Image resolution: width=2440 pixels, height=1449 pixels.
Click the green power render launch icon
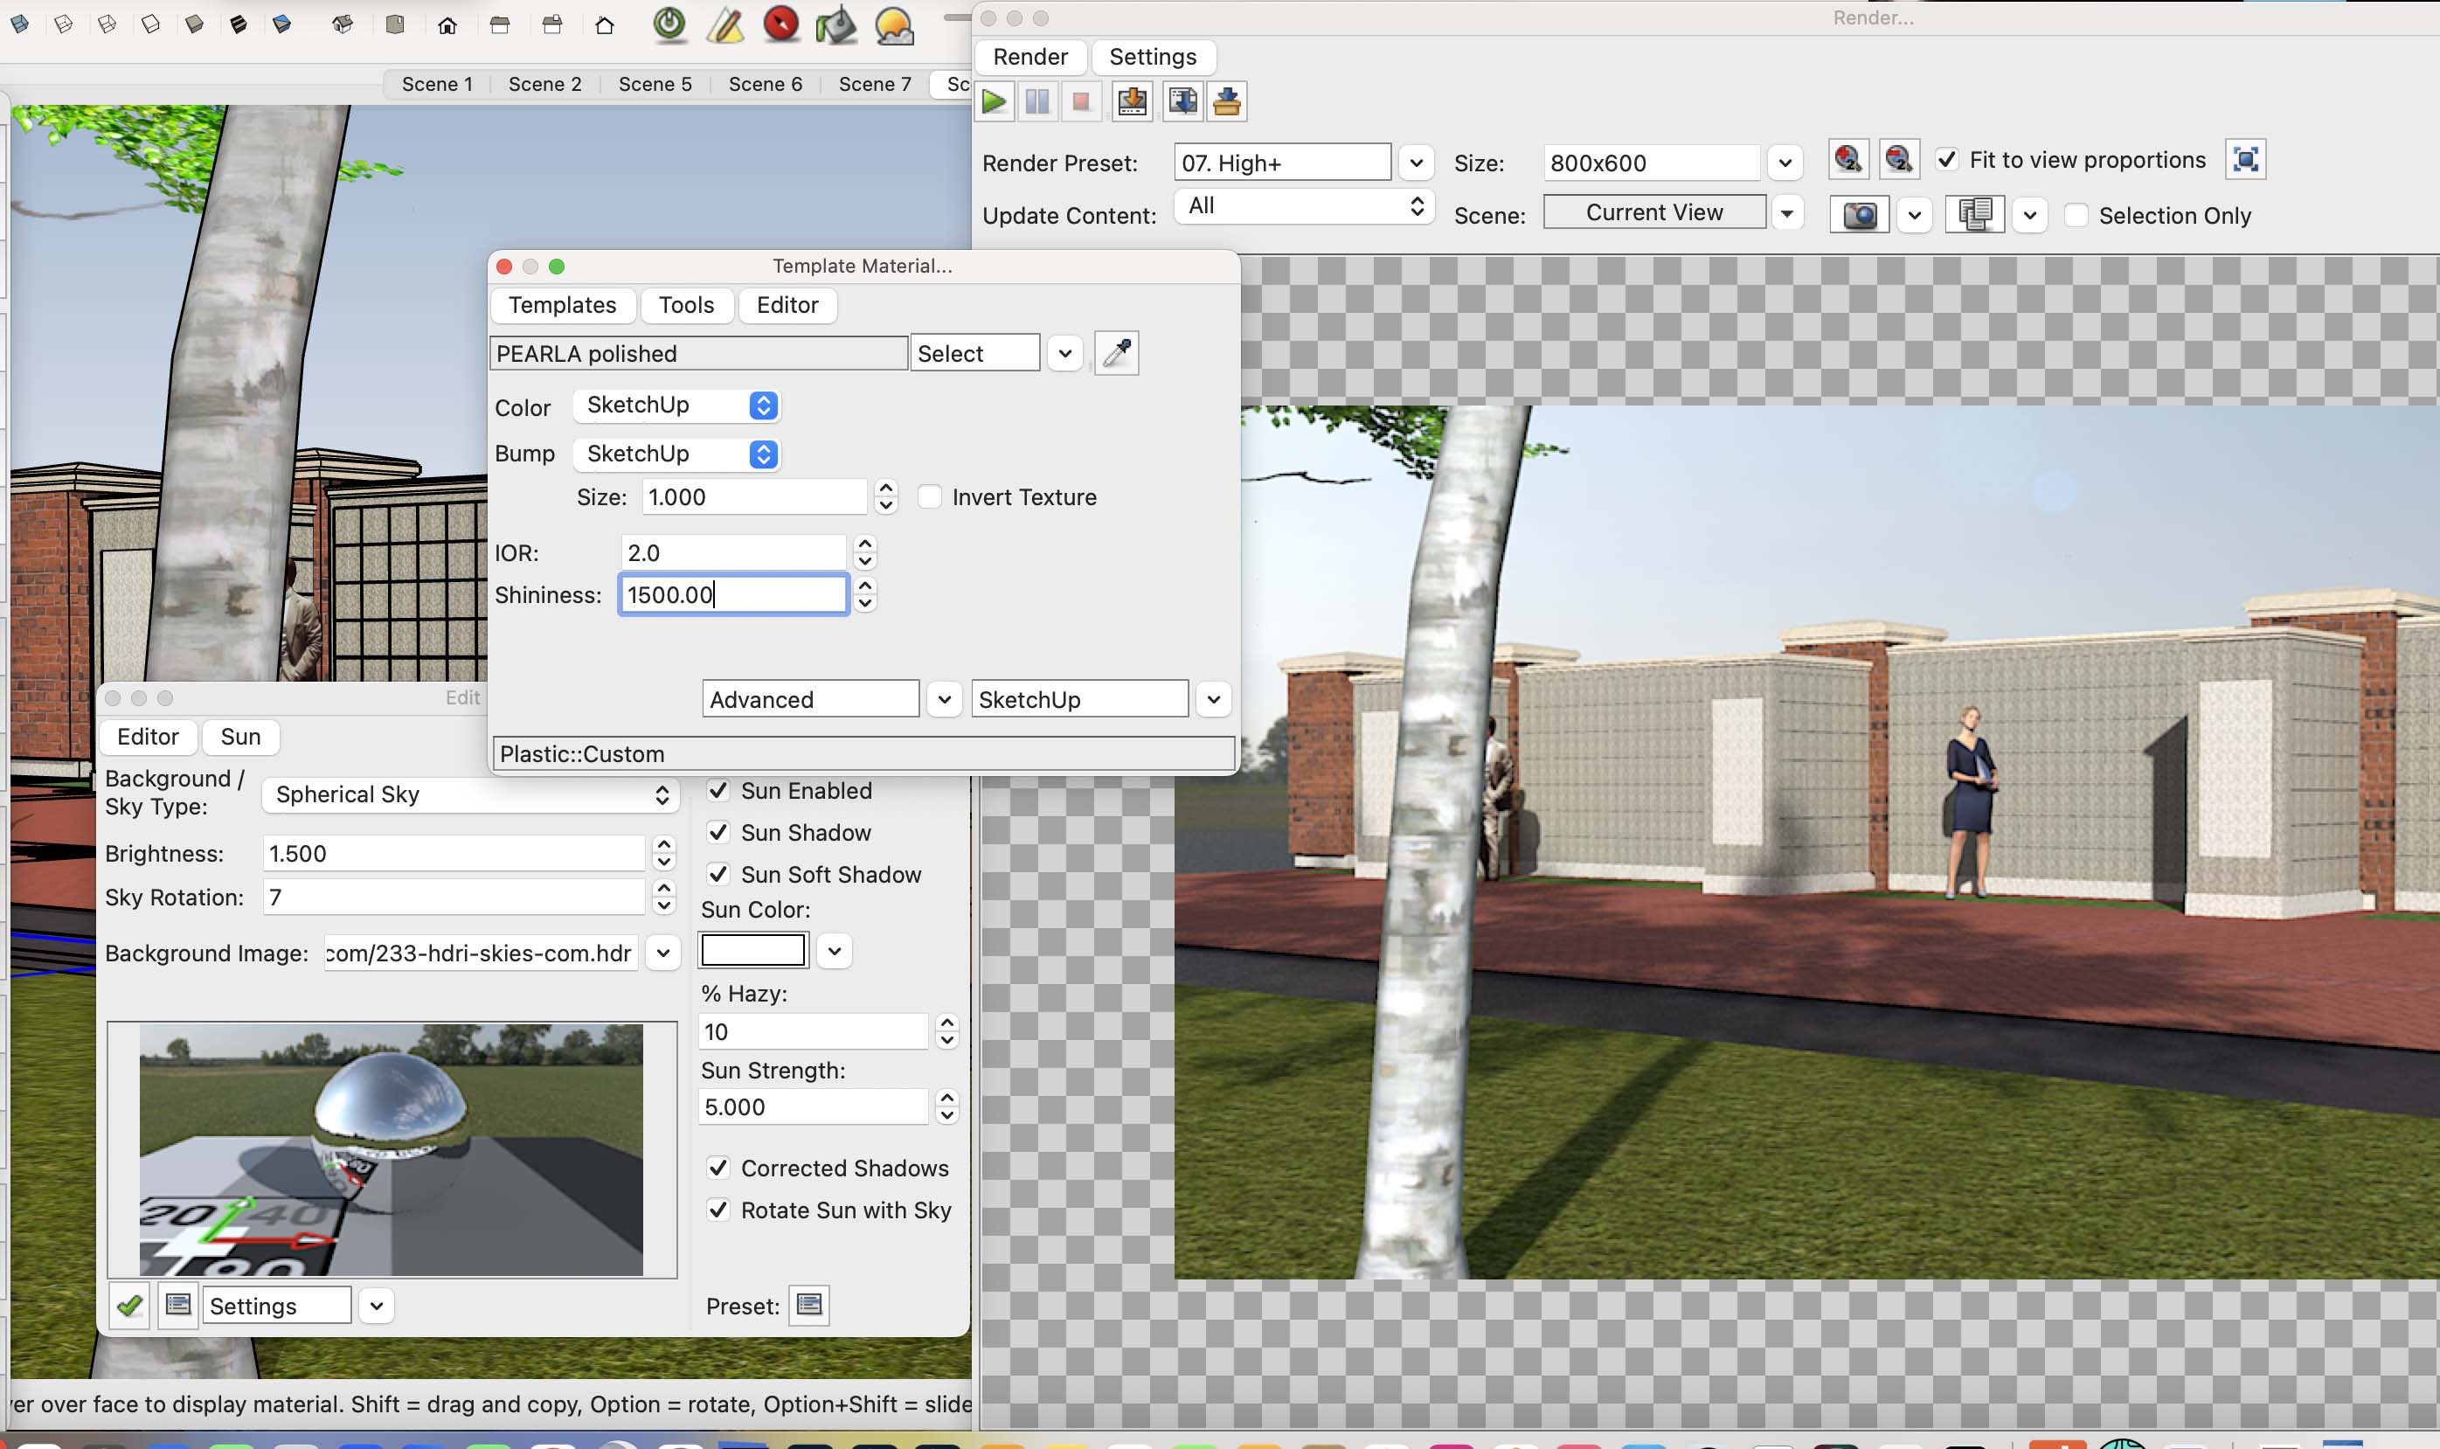(669, 24)
